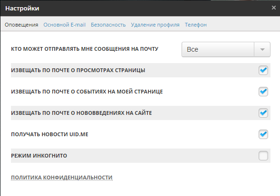Image resolution: width=280 pixels, height=196 pixels.
Task: Click the Режим инкогнито label text
Action: pos(39,156)
